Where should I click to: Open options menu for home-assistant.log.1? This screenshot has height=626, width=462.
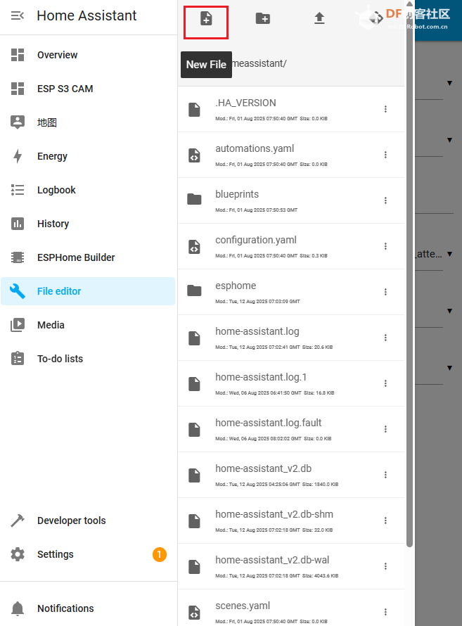click(385, 383)
